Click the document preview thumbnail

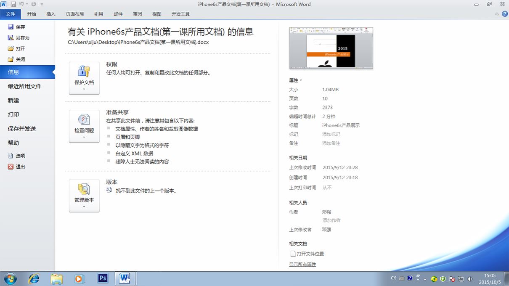[x=331, y=48]
